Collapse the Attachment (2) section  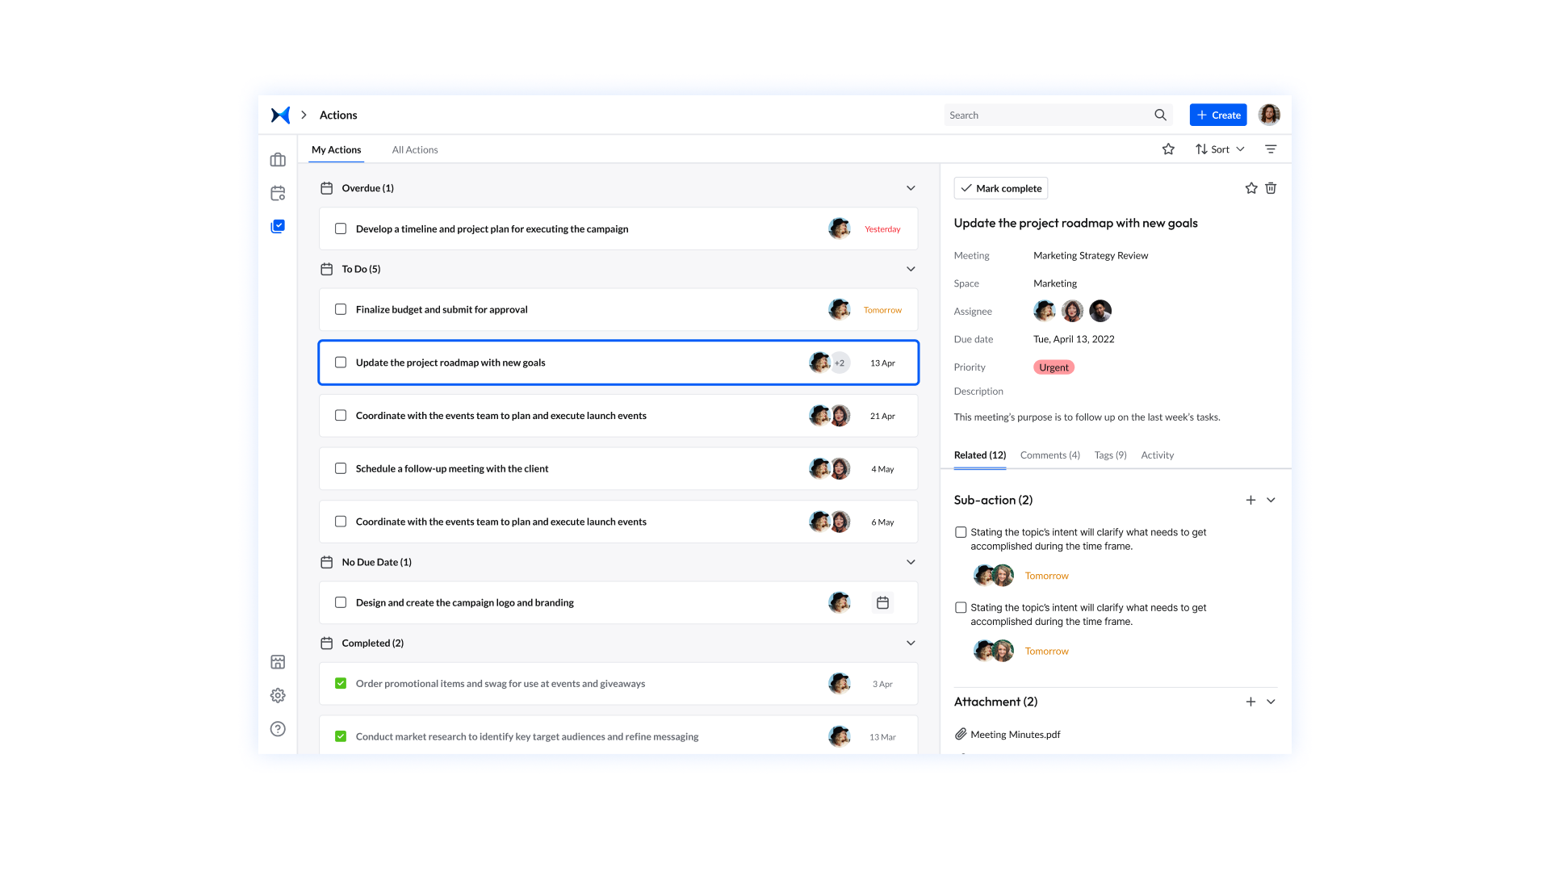pos(1271,702)
